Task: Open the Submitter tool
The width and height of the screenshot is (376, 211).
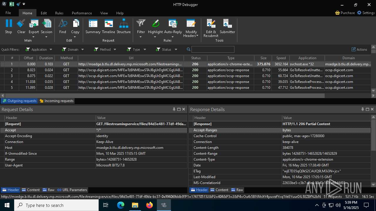Action: coord(227,26)
